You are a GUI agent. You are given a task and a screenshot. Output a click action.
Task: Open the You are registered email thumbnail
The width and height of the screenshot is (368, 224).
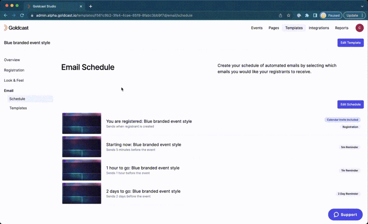click(x=82, y=123)
